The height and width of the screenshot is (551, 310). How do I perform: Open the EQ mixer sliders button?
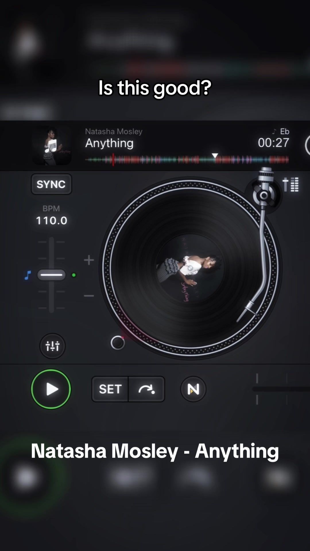(53, 346)
